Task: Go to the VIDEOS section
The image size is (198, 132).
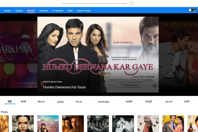Action: pos(19,11)
